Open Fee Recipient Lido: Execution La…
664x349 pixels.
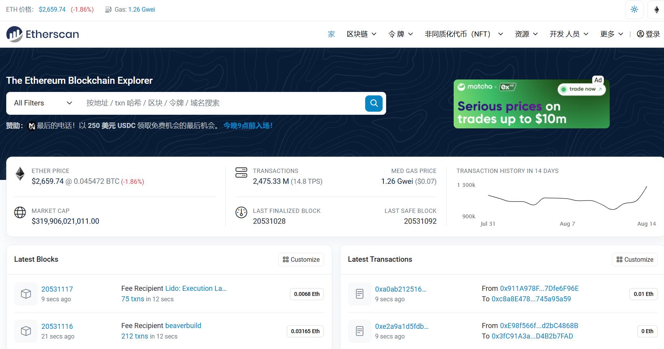click(196, 289)
